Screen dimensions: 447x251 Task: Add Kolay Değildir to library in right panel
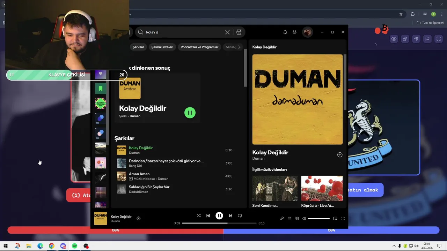click(x=340, y=155)
